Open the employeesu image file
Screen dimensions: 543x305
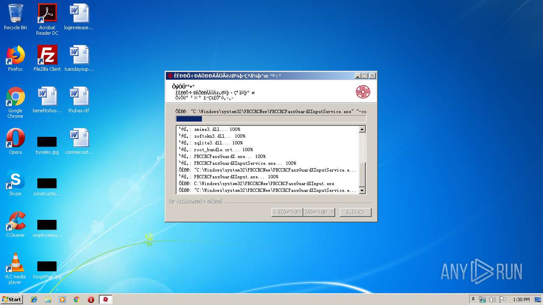point(47,228)
